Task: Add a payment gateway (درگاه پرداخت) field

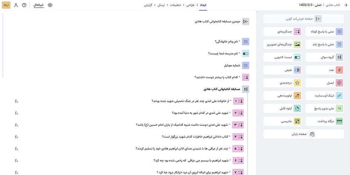Action: (339, 121)
